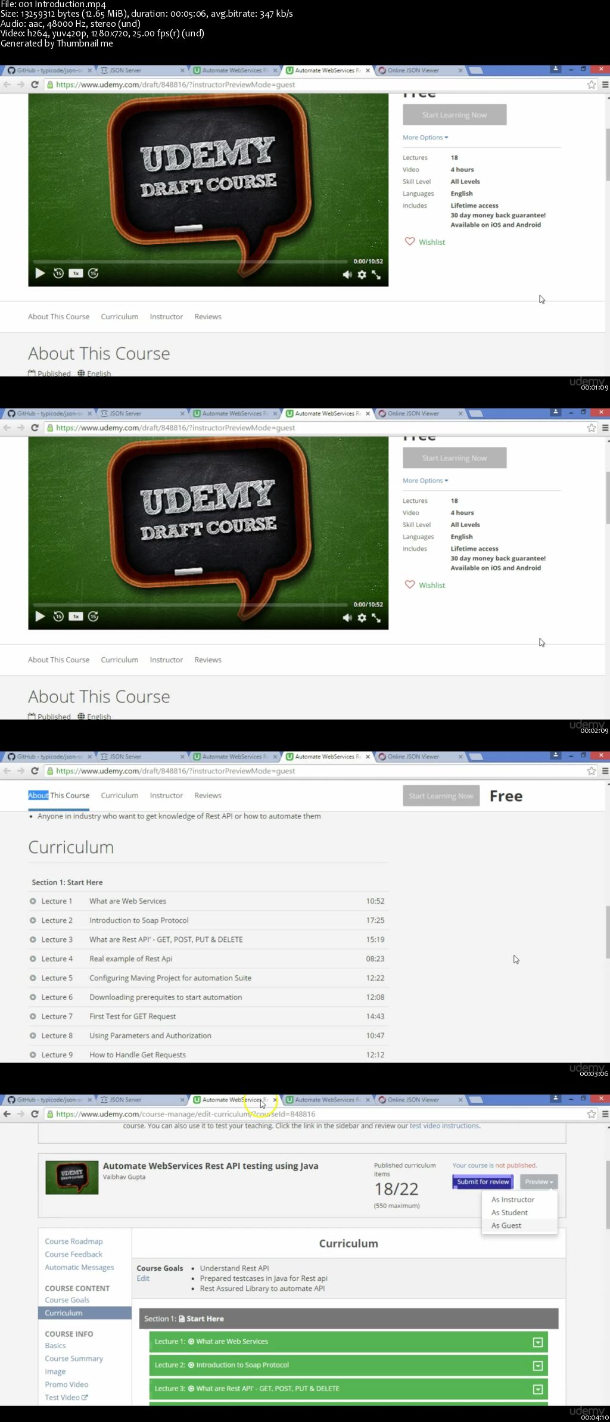Open Promo Video sidebar link
The width and height of the screenshot is (610, 1422).
(66, 1384)
